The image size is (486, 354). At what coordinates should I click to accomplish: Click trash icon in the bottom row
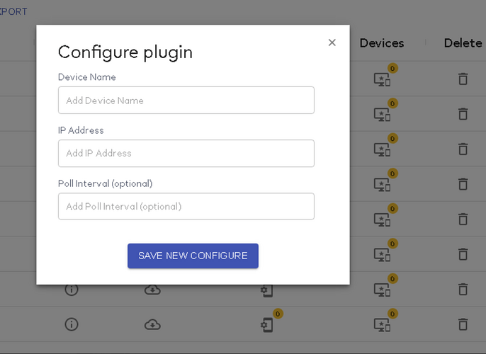(x=463, y=324)
